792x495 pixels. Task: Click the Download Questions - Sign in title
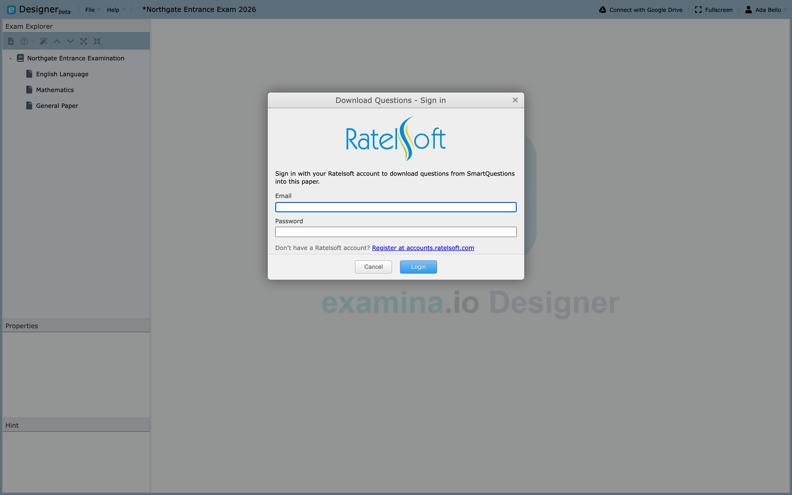pos(391,100)
